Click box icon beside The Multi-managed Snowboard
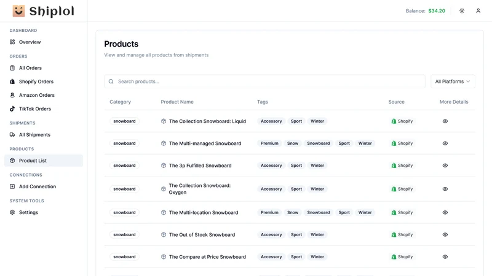492x276 pixels. point(164,144)
